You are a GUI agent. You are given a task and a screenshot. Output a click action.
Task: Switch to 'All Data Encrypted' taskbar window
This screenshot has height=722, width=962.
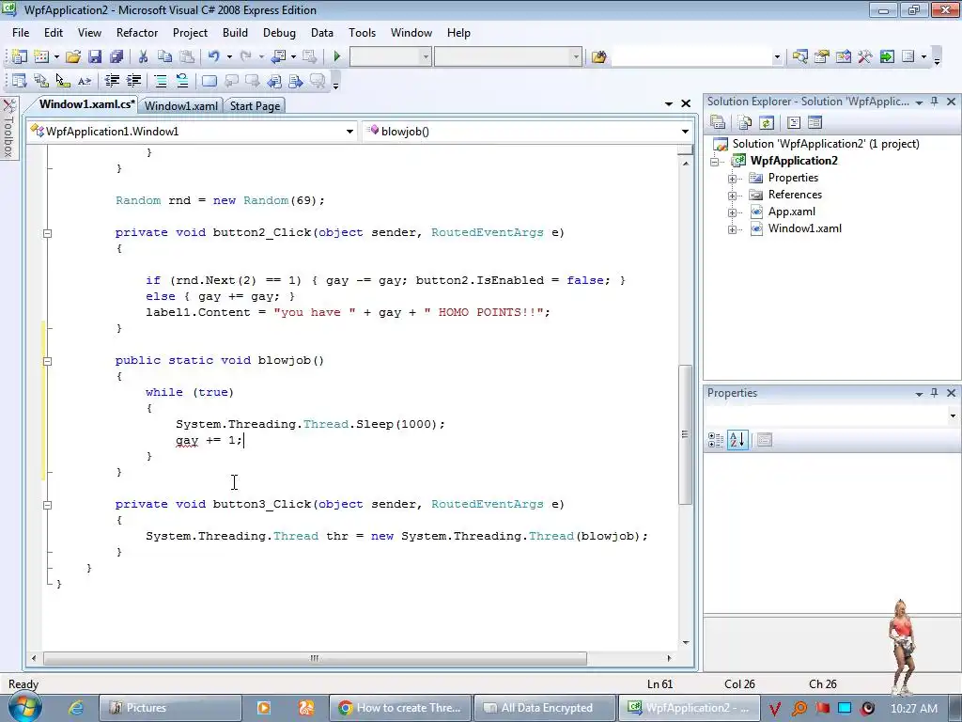(x=544, y=708)
